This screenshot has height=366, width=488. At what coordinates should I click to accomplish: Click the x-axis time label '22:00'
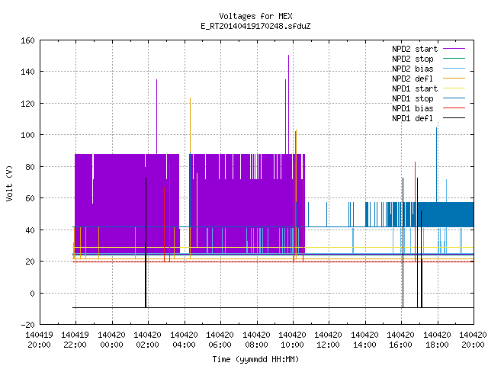75,345
